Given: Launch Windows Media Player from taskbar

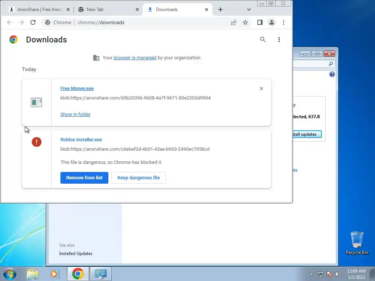Looking at the screenshot, I should tap(55, 274).
